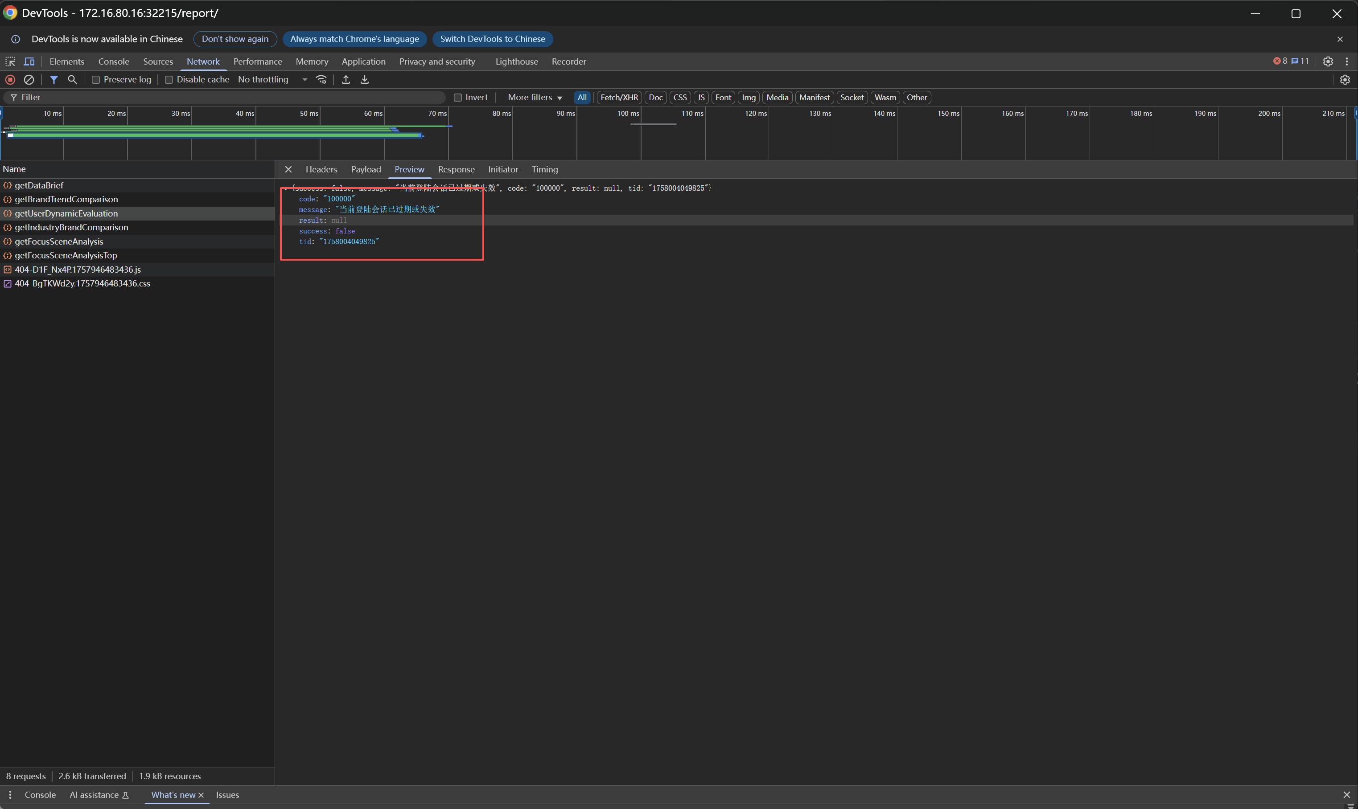Open Network panel settings gear
Screen dimensions: 1358x809
pos(1345,80)
